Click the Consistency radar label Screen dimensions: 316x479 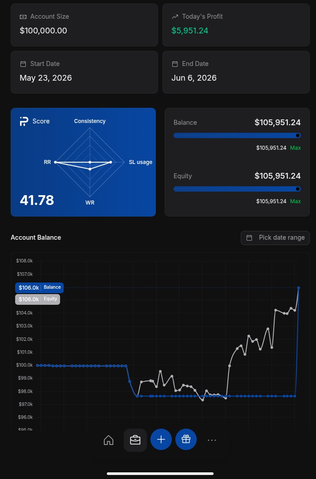89,121
